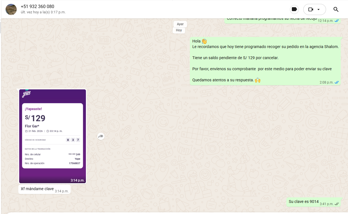This screenshot has height=214, width=348.
Task: Click the "Xf mándame clave" message bubble
Action: click(37, 189)
